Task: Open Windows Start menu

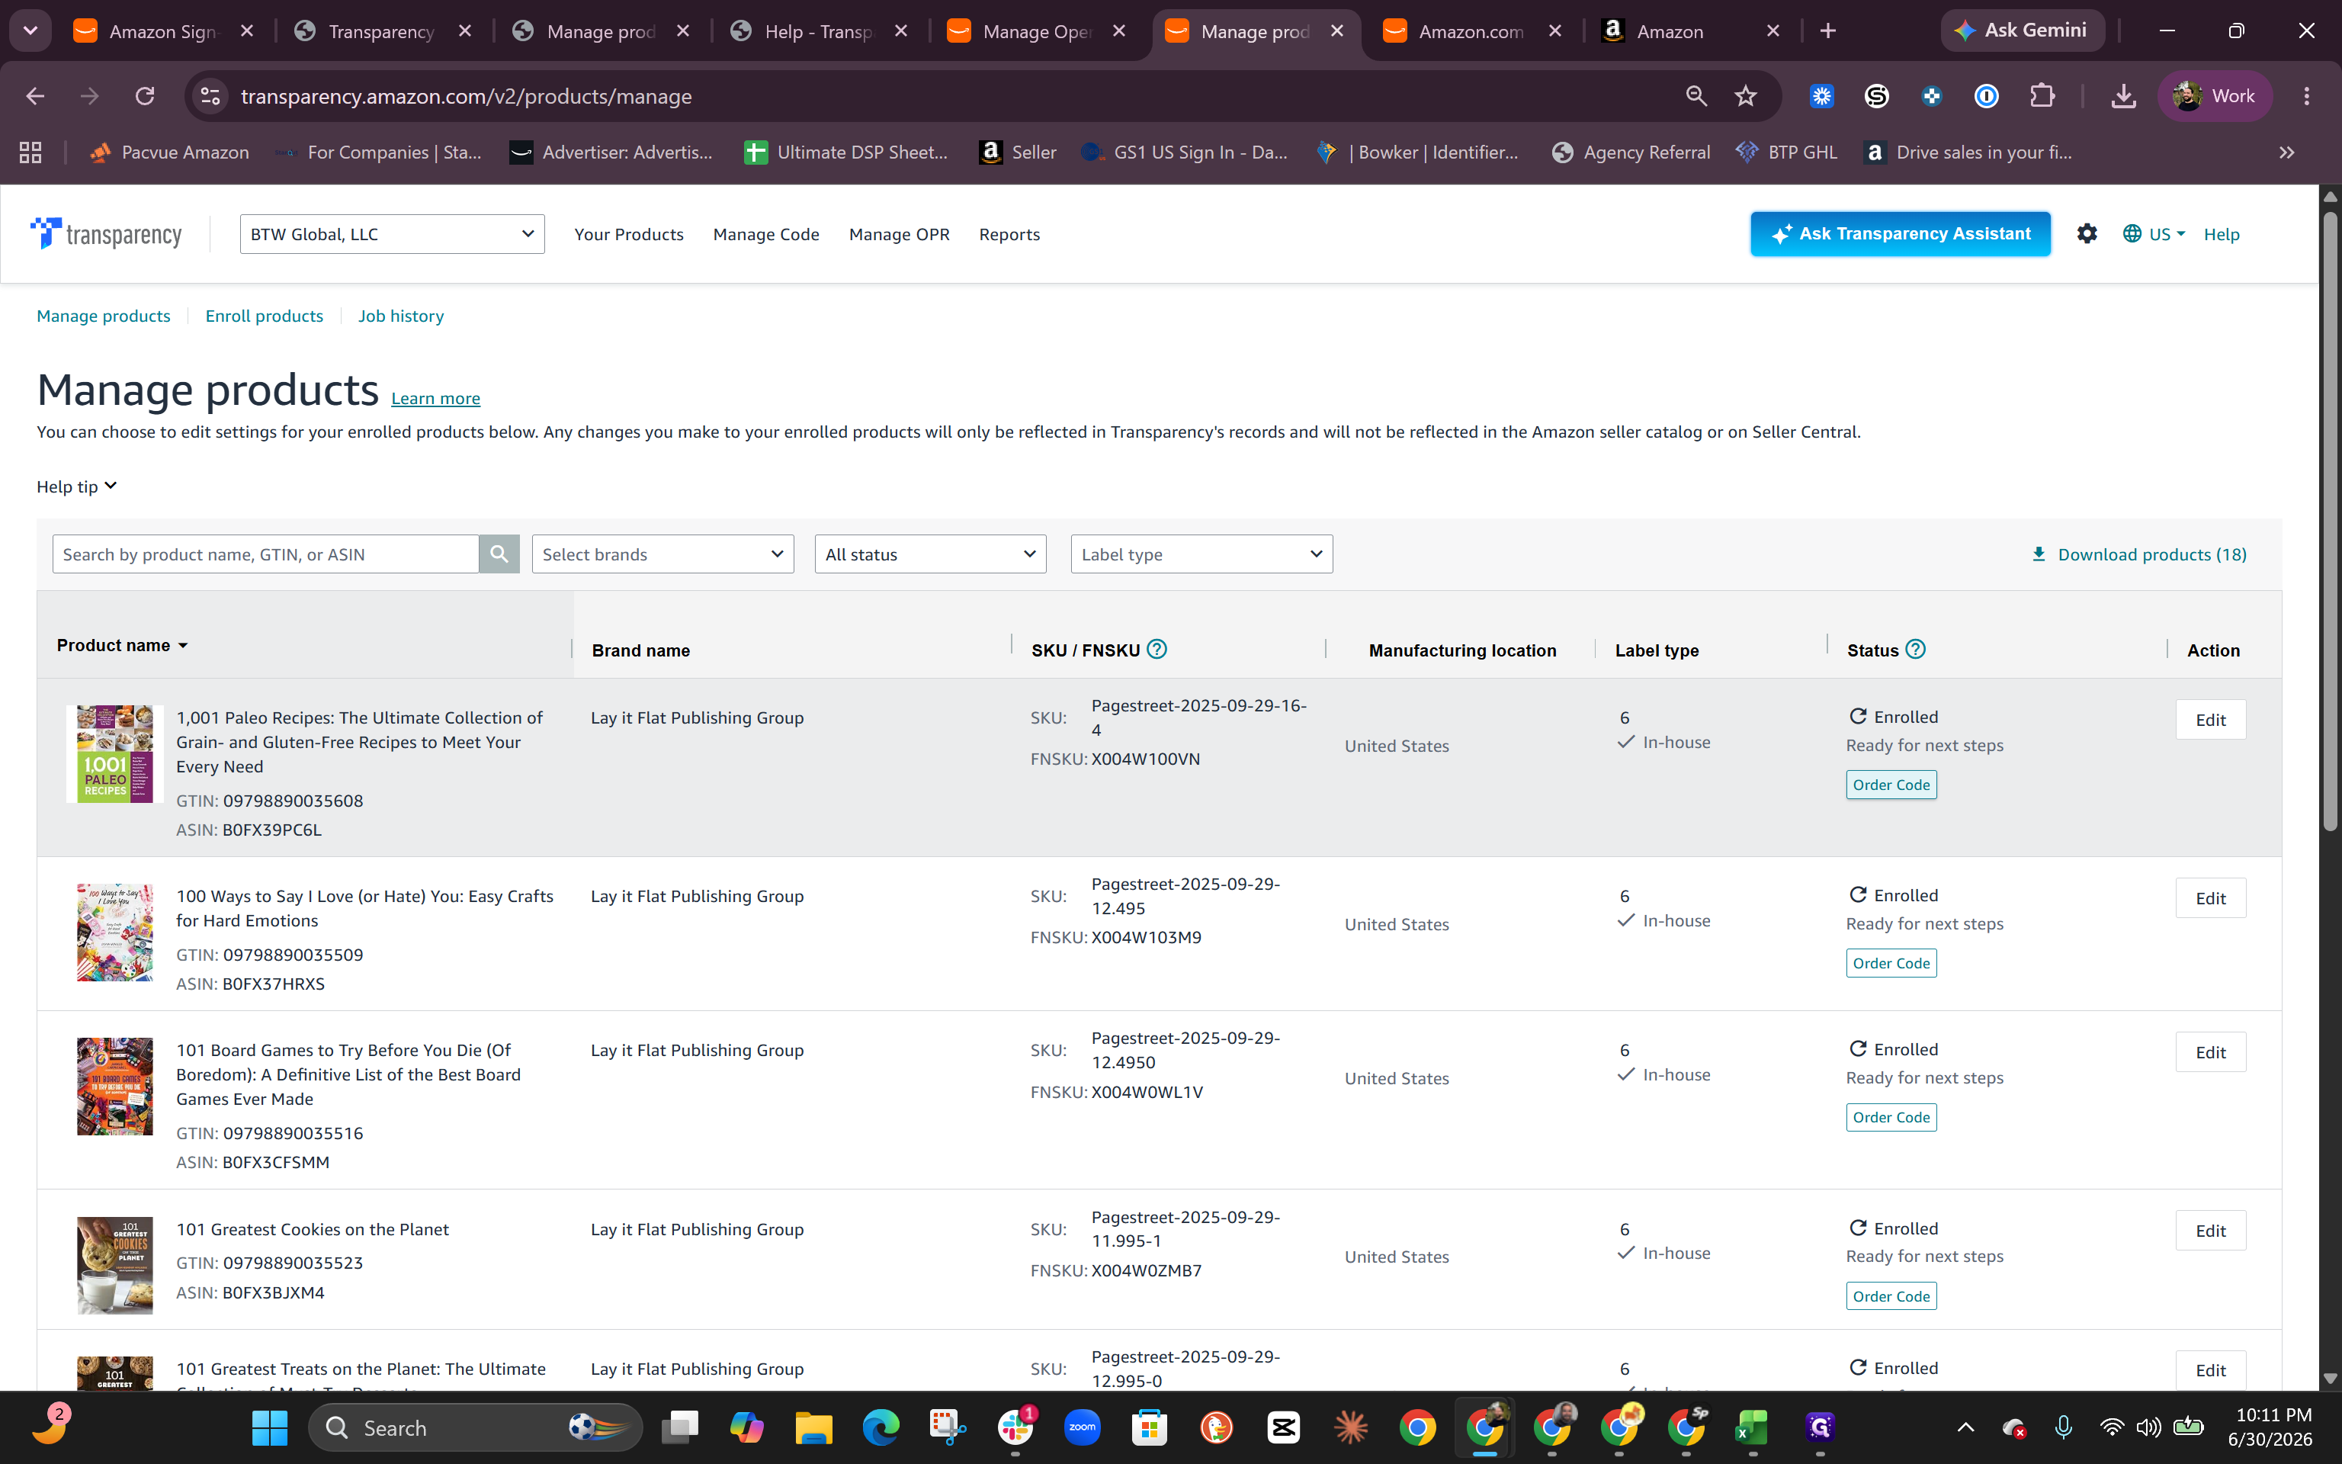Action: click(x=269, y=1427)
